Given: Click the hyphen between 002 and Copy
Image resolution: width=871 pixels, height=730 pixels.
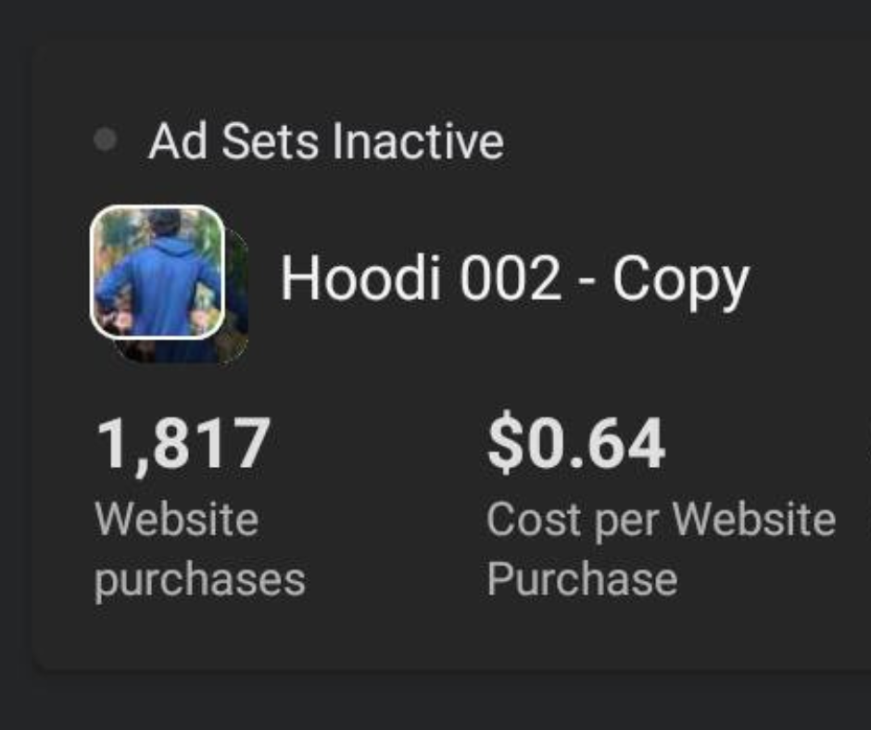Looking at the screenshot, I should pyautogui.click(x=587, y=283).
